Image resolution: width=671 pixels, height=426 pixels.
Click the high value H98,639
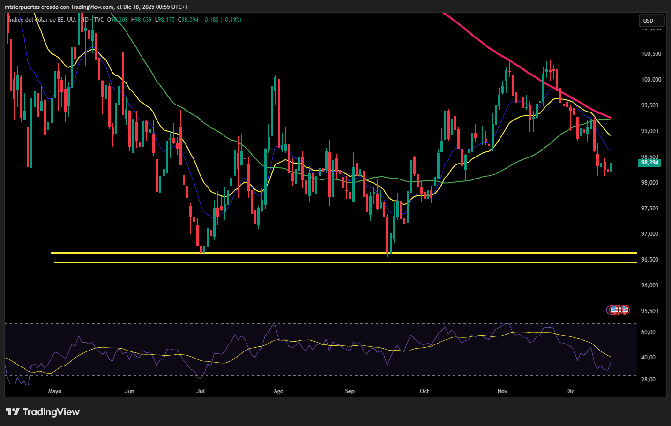(x=142, y=20)
